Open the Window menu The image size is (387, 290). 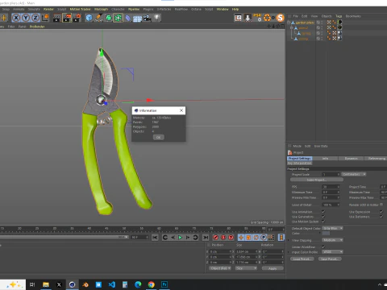[223, 9]
